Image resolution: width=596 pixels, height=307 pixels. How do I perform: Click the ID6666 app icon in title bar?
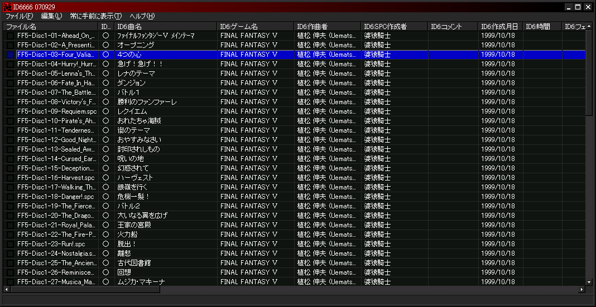point(7,7)
